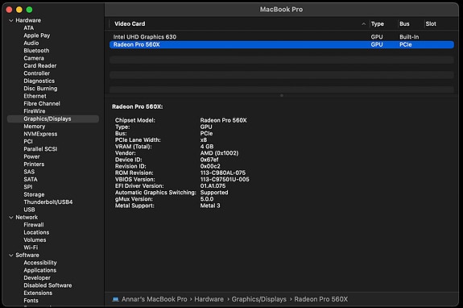
Task: Open Parallel SCSI in the sidebar
Action: [x=40, y=149]
